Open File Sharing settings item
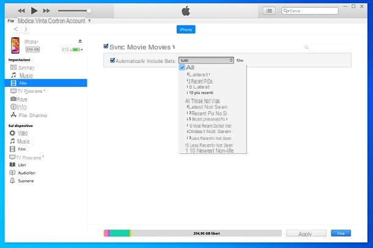The image size is (373, 248). tap(29, 115)
